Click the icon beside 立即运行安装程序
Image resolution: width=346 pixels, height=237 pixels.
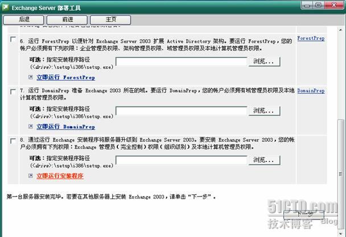[31, 176]
